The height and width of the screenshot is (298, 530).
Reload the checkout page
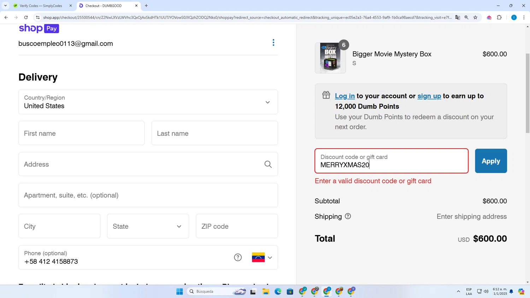click(26, 17)
